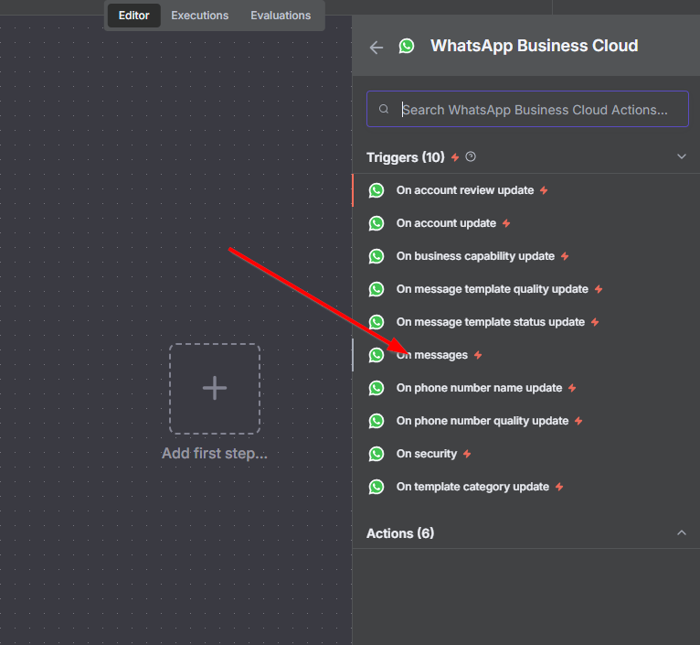Click WhatsApp icon for message template quality update
Viewport: 700px width, 645px height.
click(377, 289)
